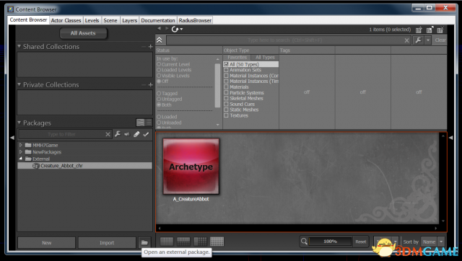Viewport: 462px width, 261px height.
Task: Open the All Types filter tab
Action: [x=265, y=58]
